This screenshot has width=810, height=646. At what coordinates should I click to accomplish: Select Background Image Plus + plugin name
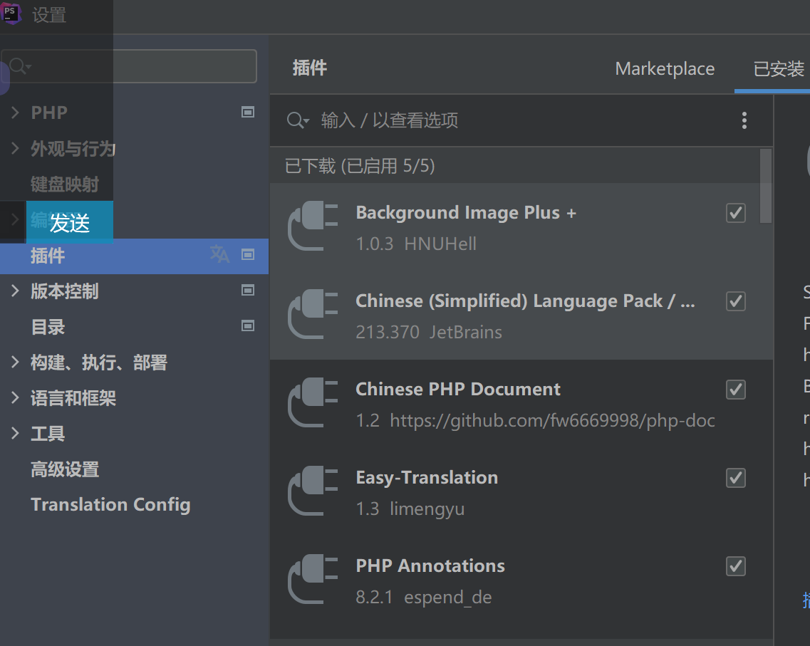466,213
